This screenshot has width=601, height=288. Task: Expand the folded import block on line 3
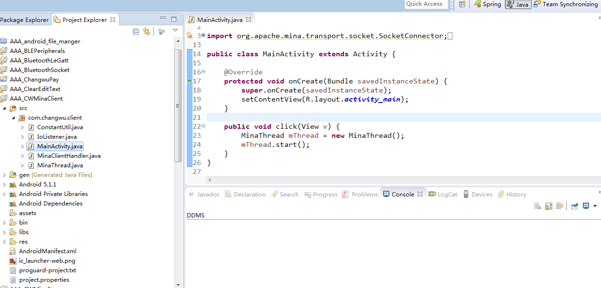tap(204, 35)
